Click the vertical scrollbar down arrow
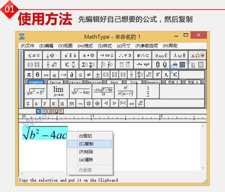This screenshot has width=225, height=192. (203, 167)
